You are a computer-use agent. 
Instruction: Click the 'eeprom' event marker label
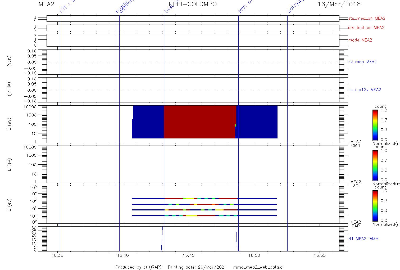click(x=126, y=7)
